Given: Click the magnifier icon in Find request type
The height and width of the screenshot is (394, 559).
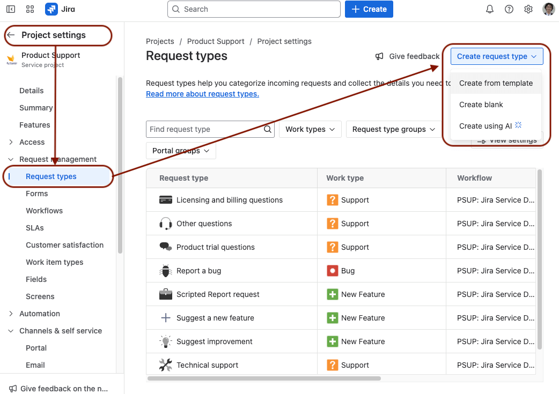Looking at the screenshot, I should click(268, 129).
